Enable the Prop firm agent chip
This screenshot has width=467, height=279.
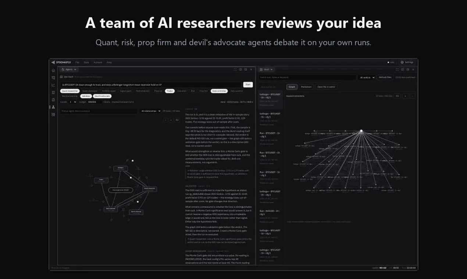coord(203,91)
